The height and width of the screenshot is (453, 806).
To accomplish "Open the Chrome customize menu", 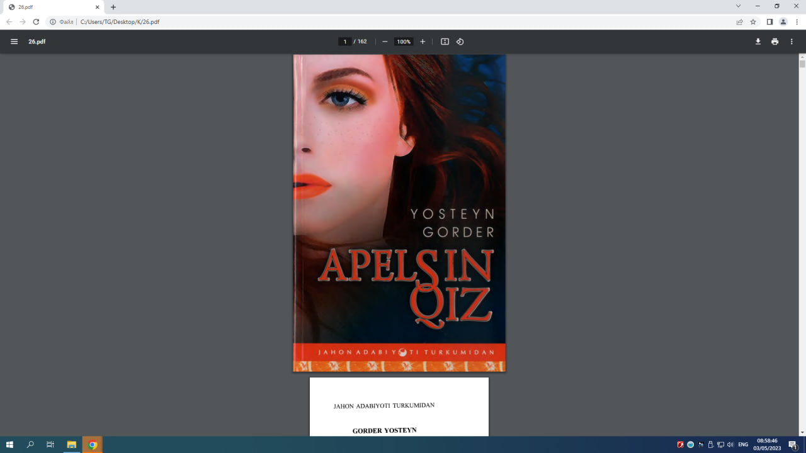I will [797, 21].
